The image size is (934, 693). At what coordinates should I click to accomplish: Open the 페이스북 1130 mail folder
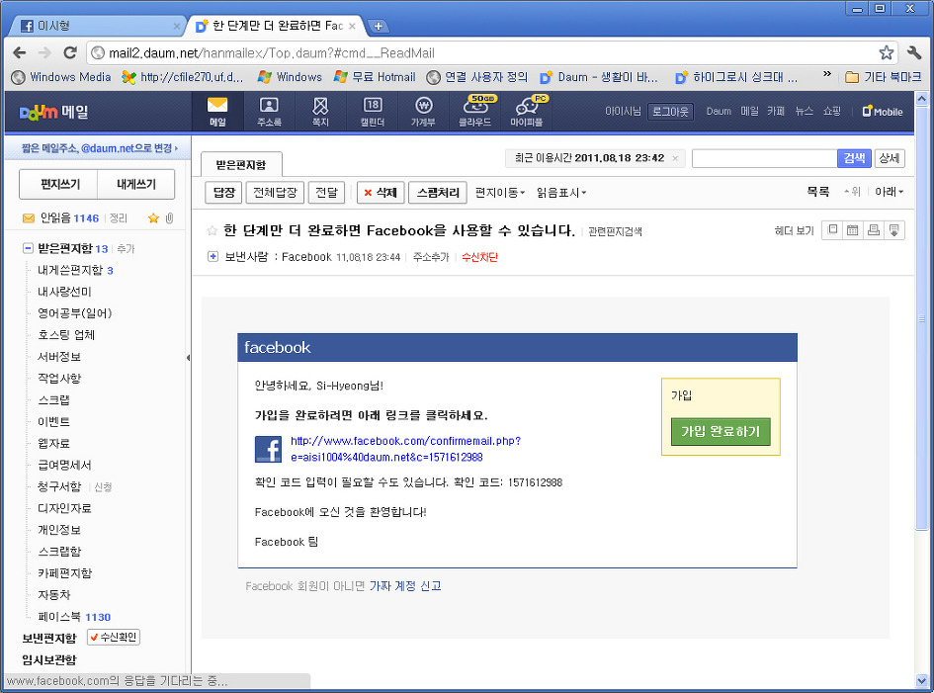[x=74, y=617]
